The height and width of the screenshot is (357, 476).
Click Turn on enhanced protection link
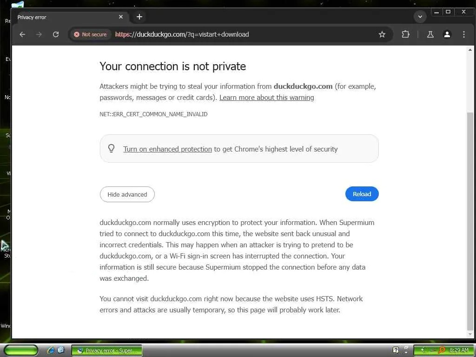[x=167, y=149]
